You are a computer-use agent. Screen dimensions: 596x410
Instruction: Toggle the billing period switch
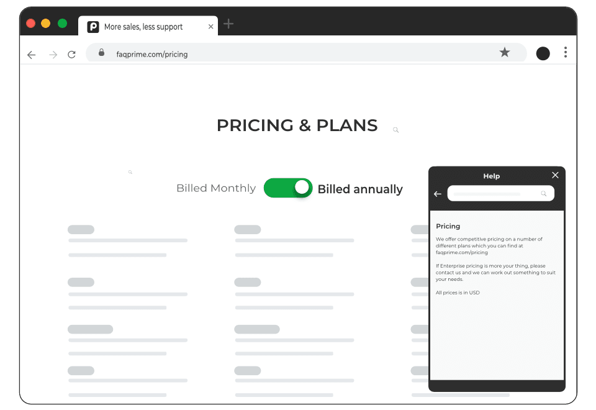[288, 188]
